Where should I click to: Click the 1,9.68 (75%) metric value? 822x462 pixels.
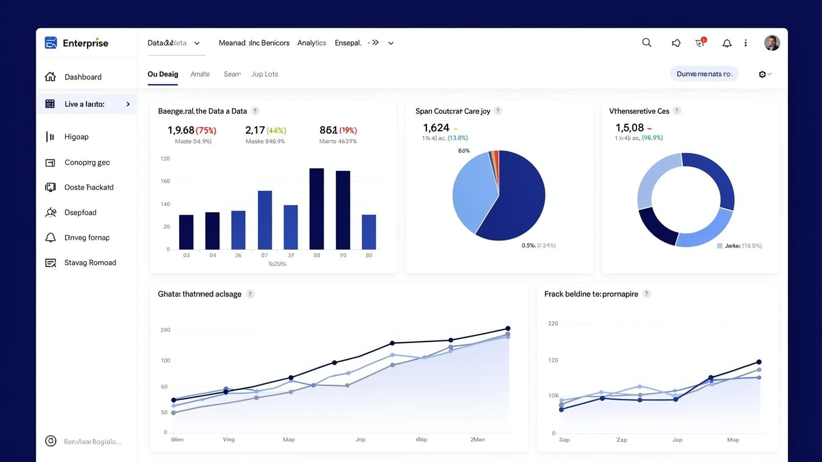(192, 130)
